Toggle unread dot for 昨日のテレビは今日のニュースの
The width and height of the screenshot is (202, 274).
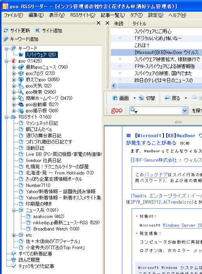[120, 80]
